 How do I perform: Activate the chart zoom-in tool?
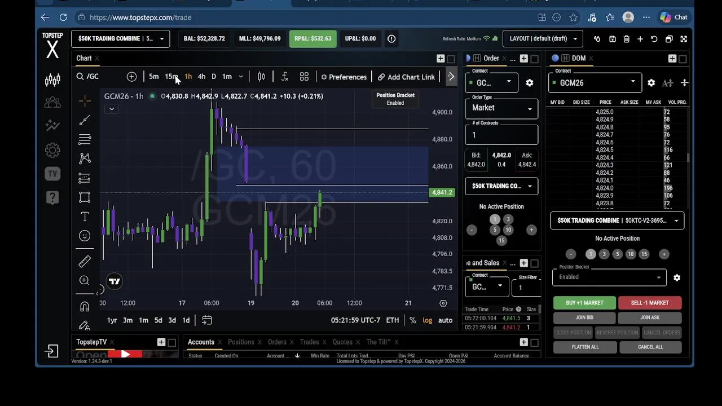pyautogui.click(x=85, y=280)
